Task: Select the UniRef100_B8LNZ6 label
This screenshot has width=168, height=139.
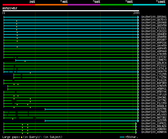Action: [x=154, y=126]
